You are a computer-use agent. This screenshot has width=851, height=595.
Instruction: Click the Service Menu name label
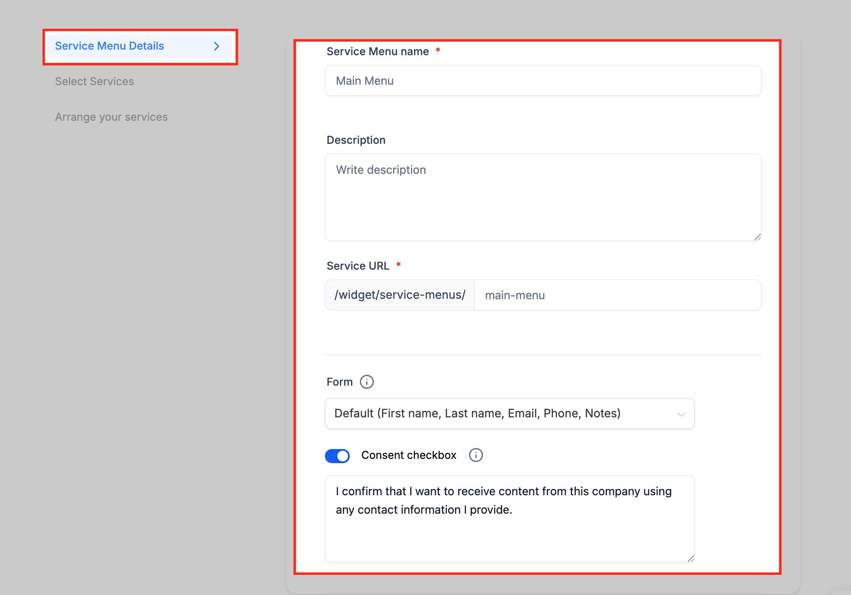tap(378, 52)
